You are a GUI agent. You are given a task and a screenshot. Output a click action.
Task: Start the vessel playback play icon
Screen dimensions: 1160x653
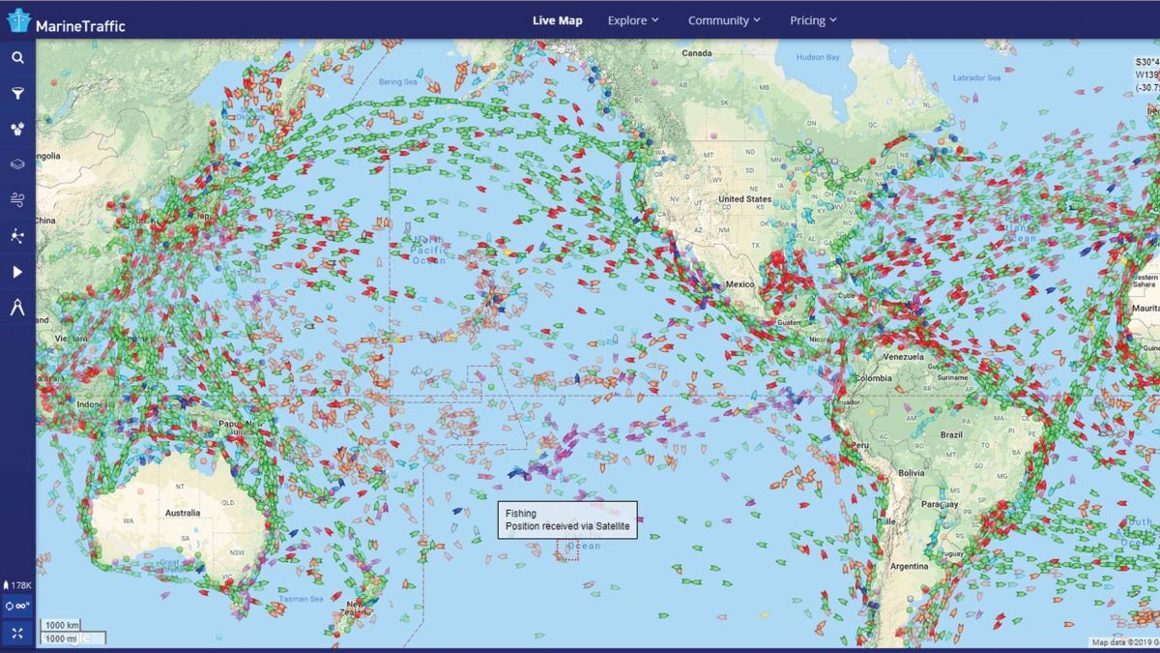tap(17, 272)
